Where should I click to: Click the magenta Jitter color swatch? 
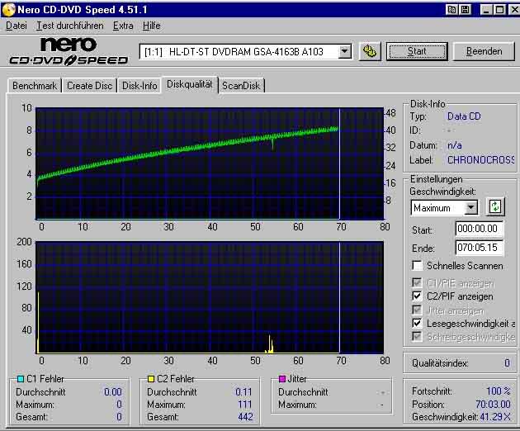point(282,379)
